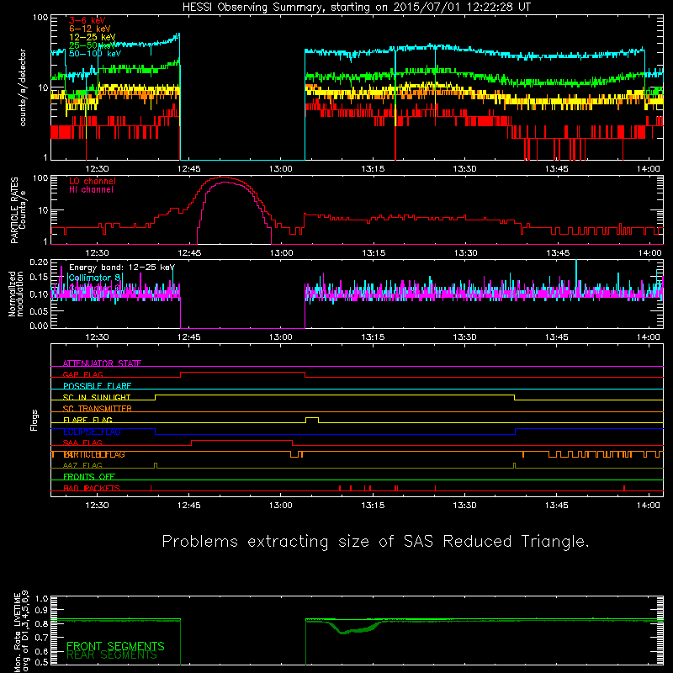Click the "ATTENUATOR STATE" flag label
The image size is (673, 673).
(x=102, y=363)
